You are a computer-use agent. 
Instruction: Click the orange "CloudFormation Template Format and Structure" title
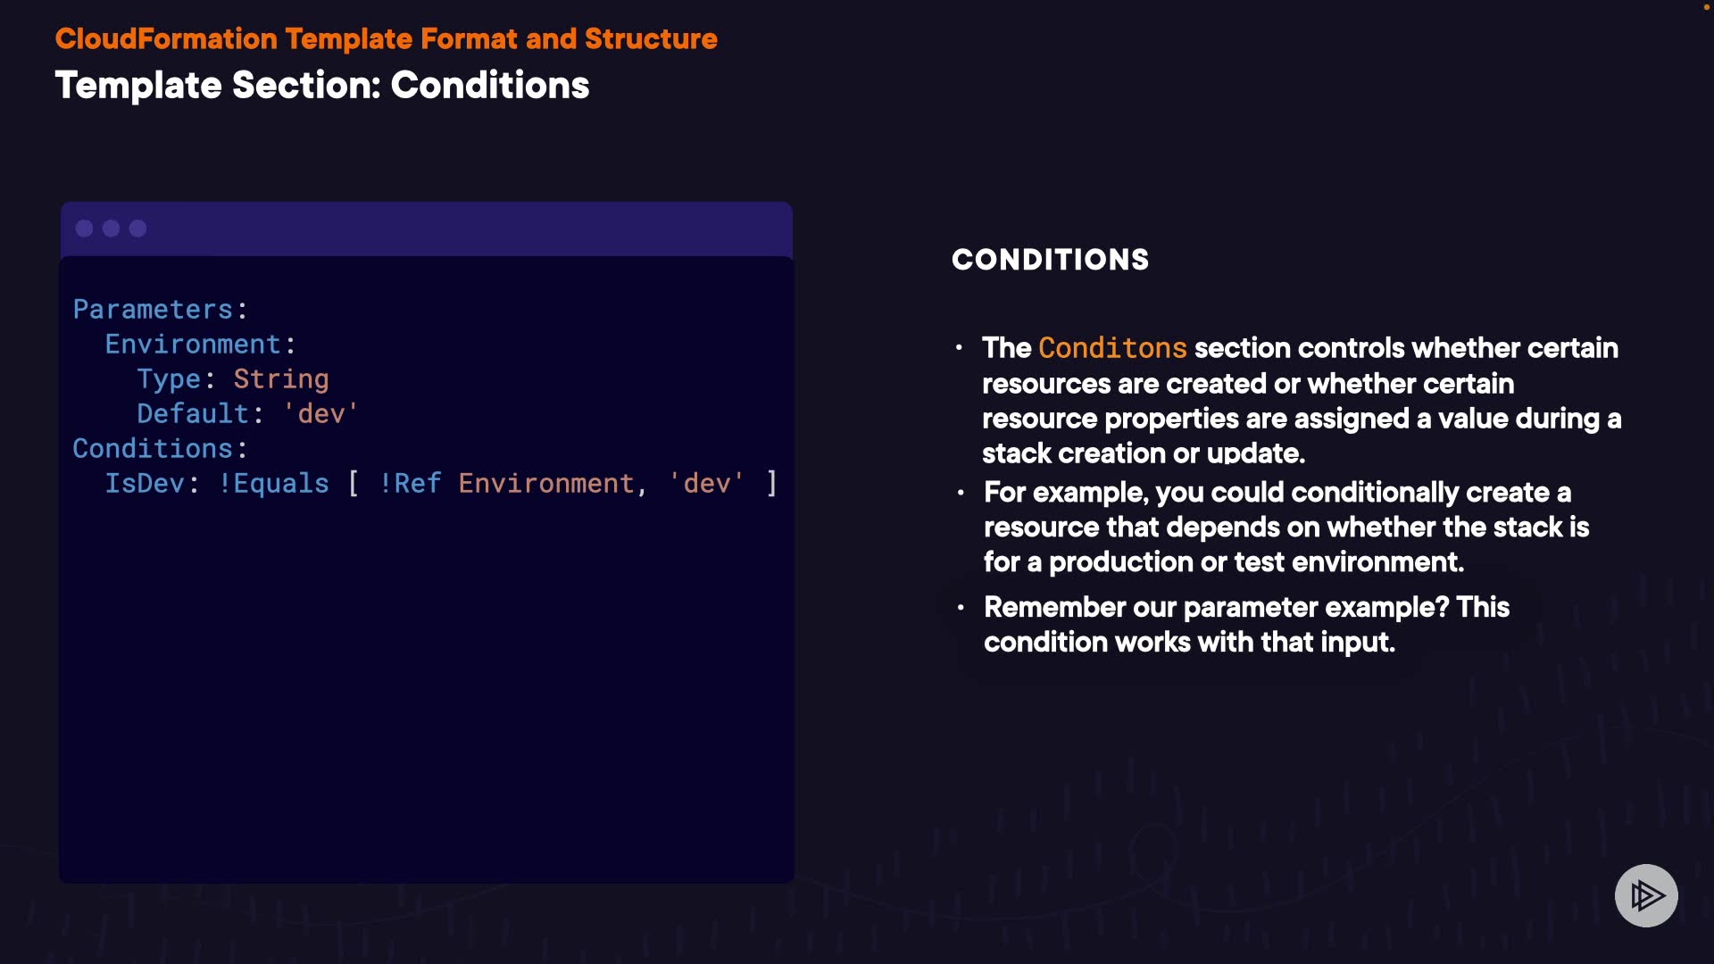386,39
